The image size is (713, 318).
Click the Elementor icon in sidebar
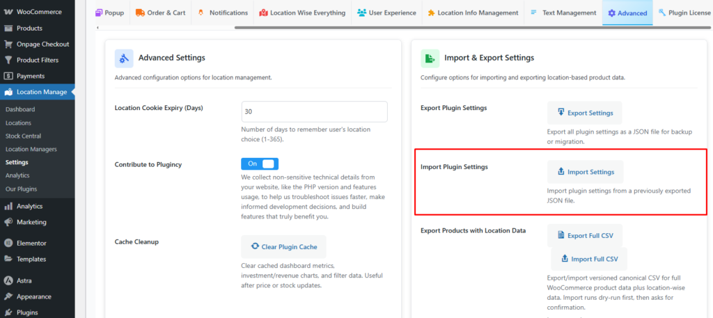tap(8, 243)
